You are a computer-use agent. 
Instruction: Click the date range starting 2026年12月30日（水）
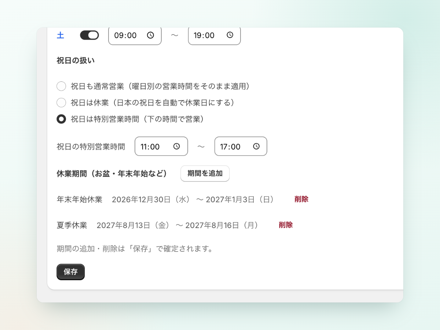point(193,199)
